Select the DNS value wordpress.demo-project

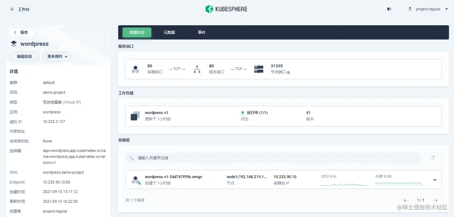64,172
